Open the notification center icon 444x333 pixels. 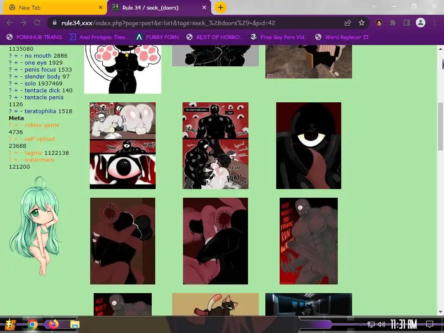pyautogui.click(x=430, y=324)
